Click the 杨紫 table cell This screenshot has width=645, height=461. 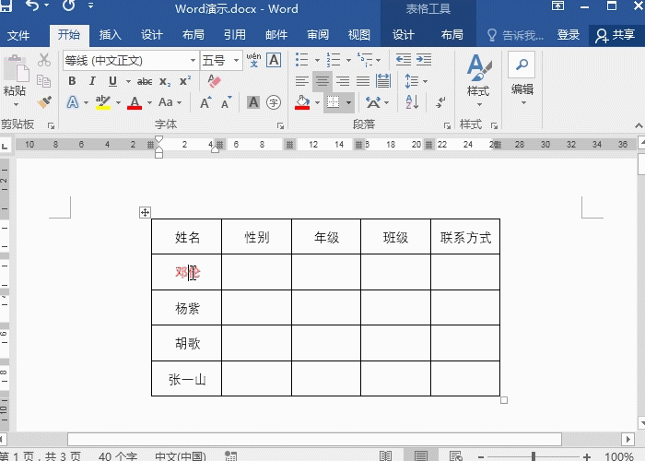187,308
